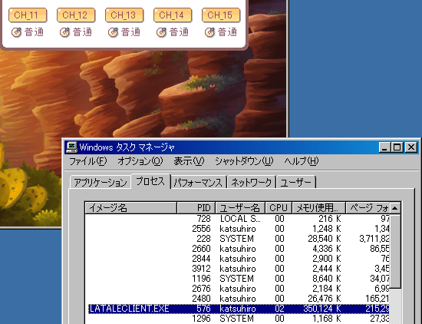The height and width of the screenshot is (324, 422).
Task: Switch to the ユーザー tab
Action: click(295, 183)
